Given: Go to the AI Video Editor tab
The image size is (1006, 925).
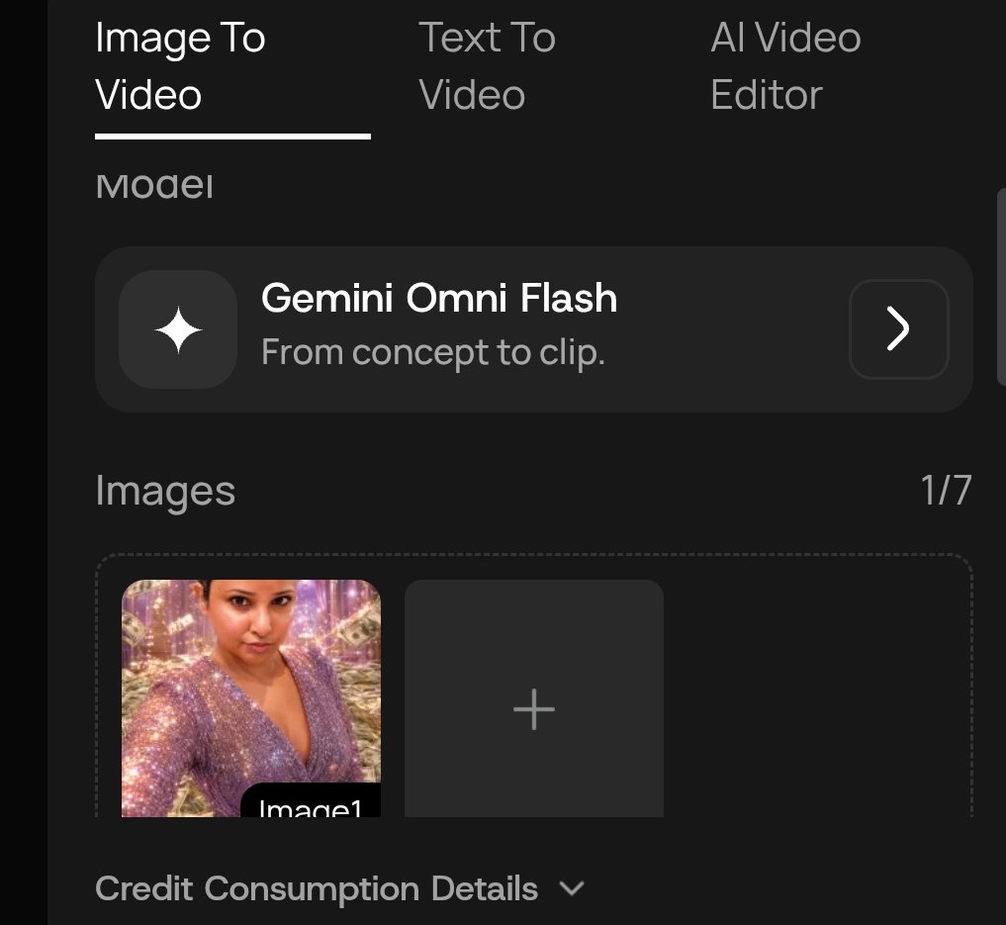Looking at the screenshot, I should [785, 66].
